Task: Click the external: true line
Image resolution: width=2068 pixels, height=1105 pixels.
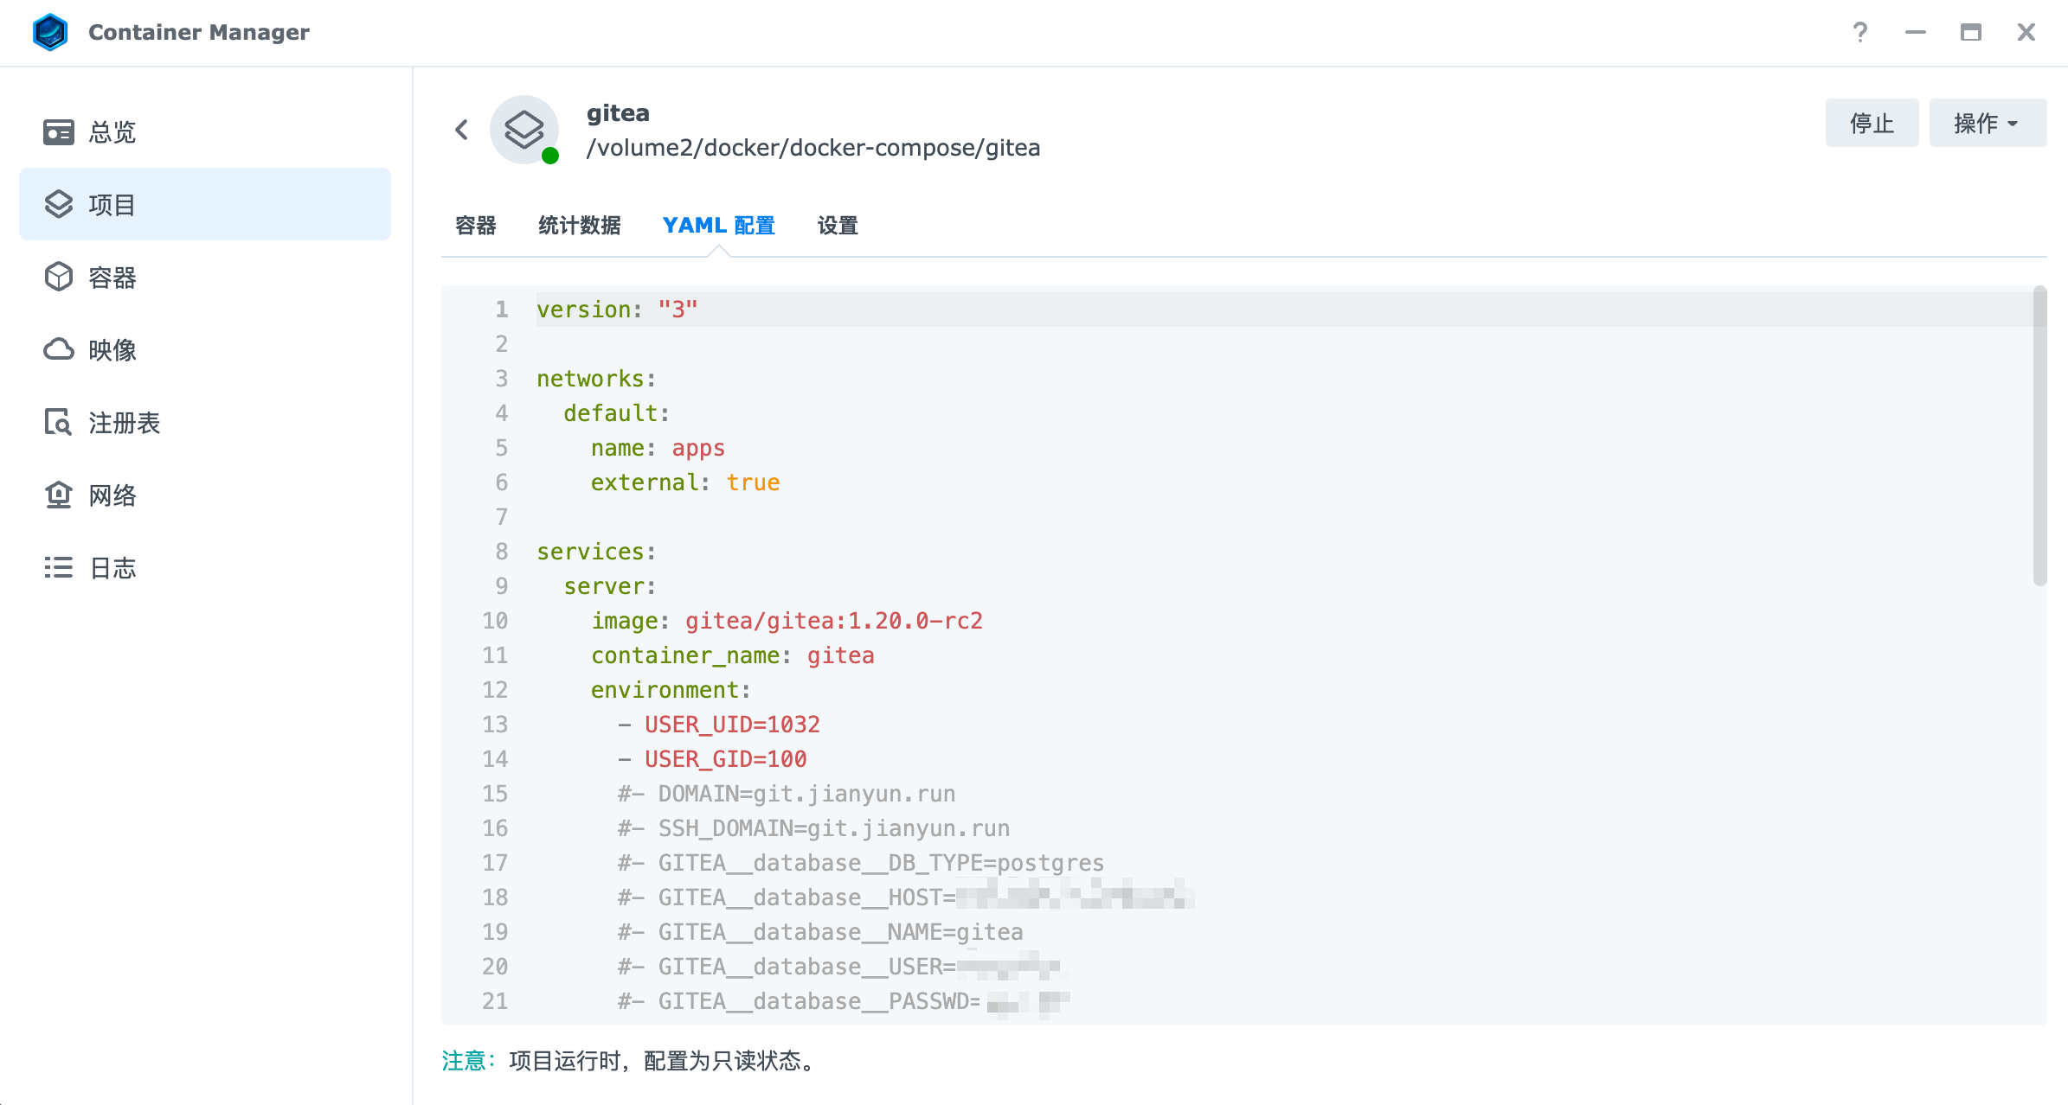Action: [685, 482]
